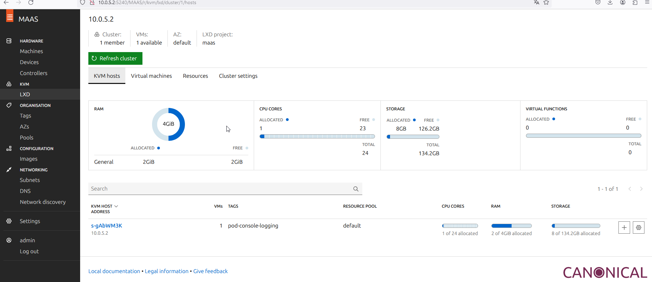Screen dimensions: 652x282
Task: Open Controllers in the sidebar
Action: click(x=34, y=73)
